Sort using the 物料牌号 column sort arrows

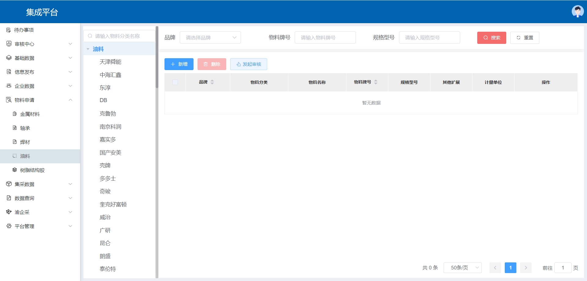[x=376, y=82]
